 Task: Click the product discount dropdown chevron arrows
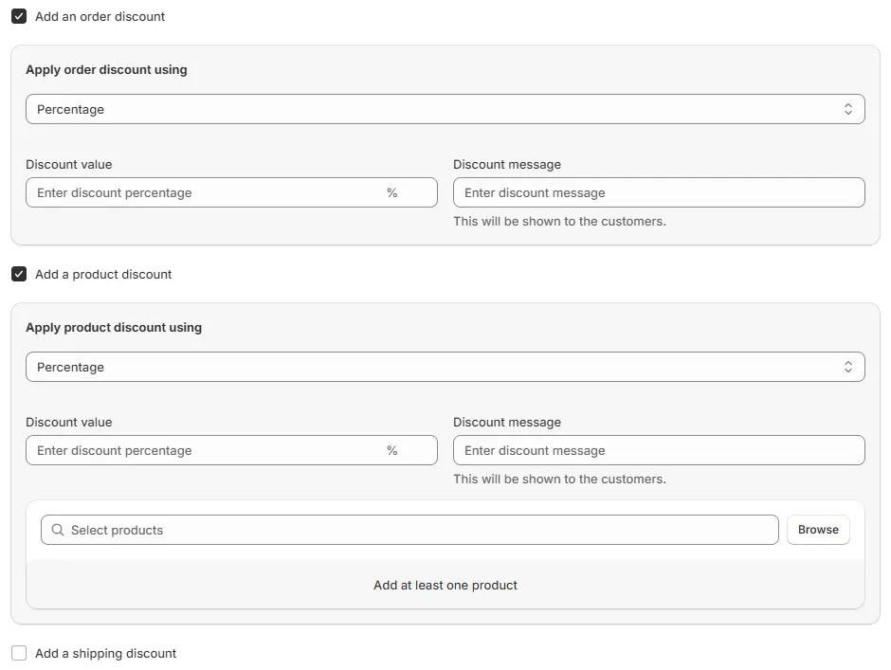point(848,367)
